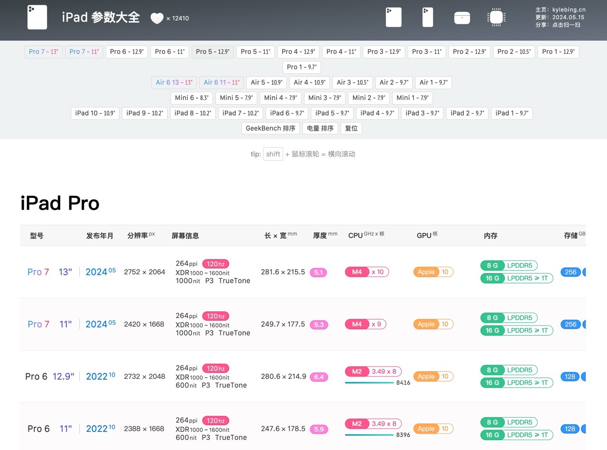
Task: Choose the Mini 4 - 7.9" tag
Action: (x=280, y=98)
